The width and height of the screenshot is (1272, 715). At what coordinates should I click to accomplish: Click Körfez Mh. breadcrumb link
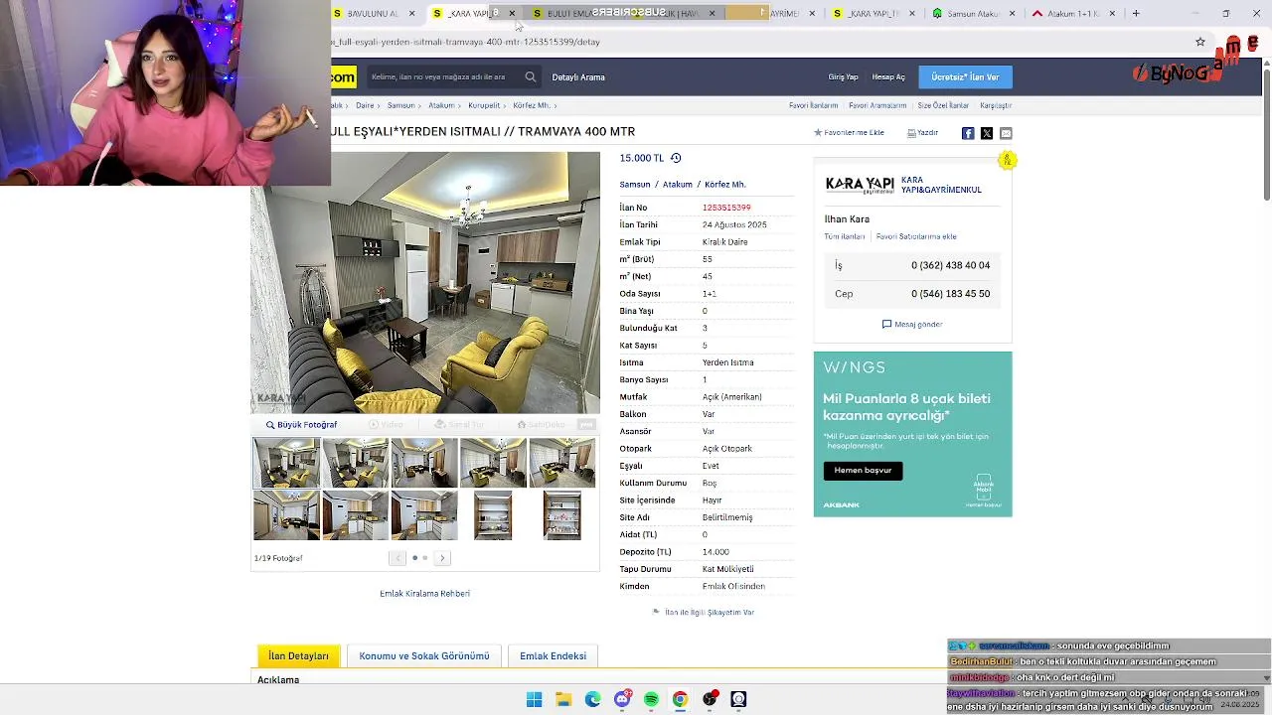click(x=532, y=105)
